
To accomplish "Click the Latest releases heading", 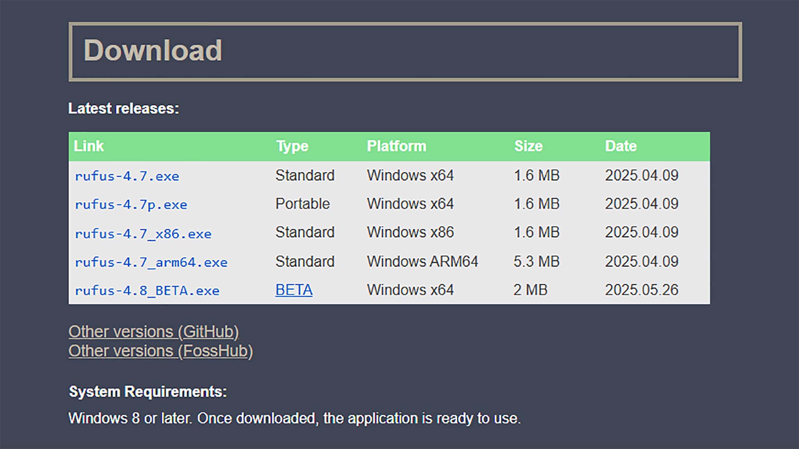I will pyautogui.click(x=124, y=108).
